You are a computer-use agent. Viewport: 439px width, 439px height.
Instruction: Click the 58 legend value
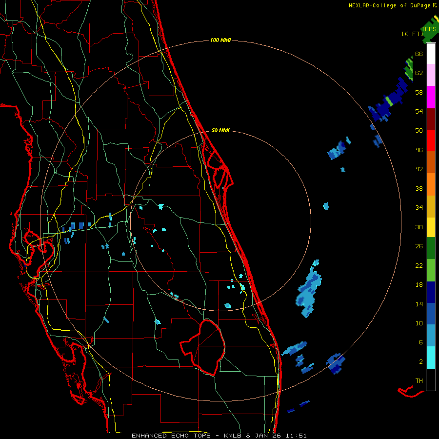[x=419, y=92]
